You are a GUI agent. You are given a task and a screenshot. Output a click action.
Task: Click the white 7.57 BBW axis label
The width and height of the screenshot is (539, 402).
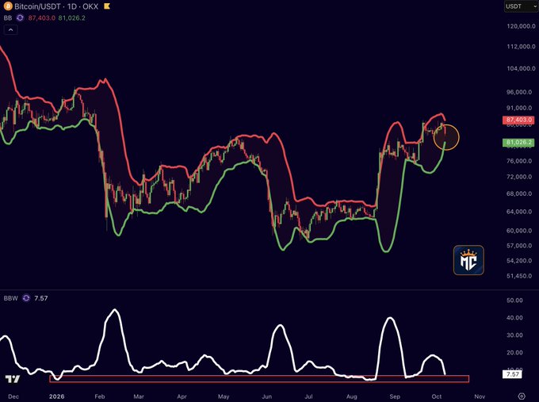click(512, 374)
